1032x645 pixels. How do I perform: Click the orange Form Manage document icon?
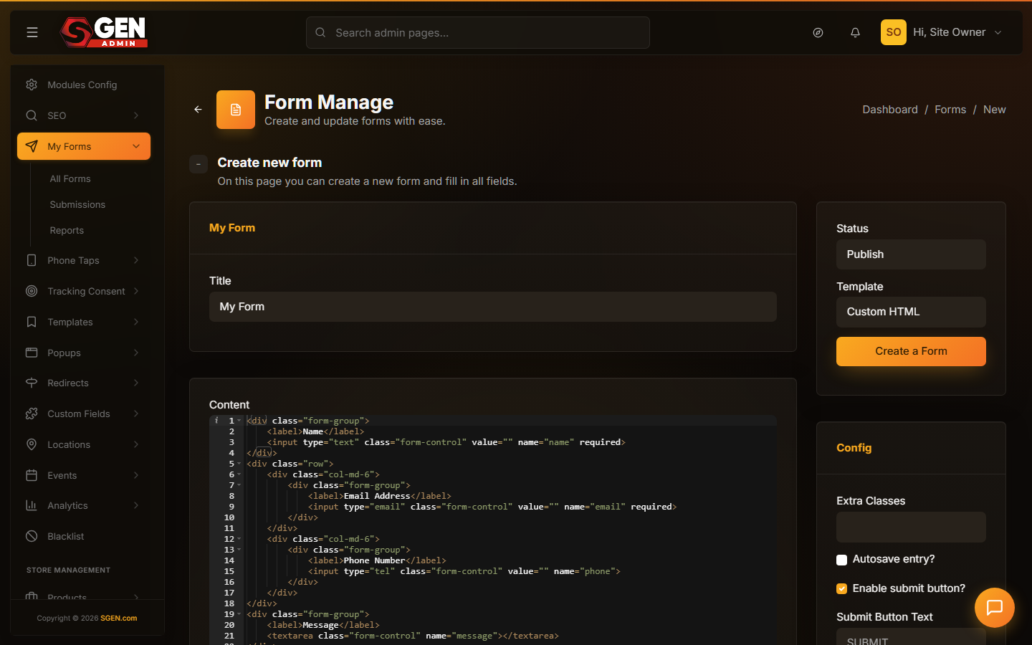[236, 110]
